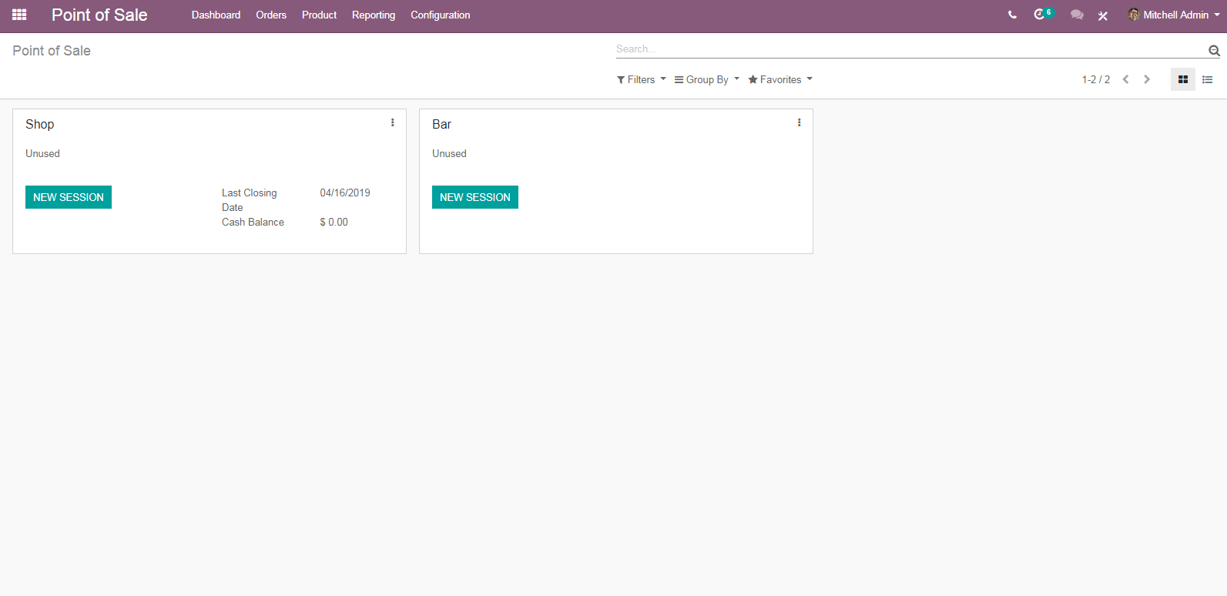This screenshot has width=1227, height=596.
Task: Click Mitchell Admin avatar picture
Action: point(1134,15)
